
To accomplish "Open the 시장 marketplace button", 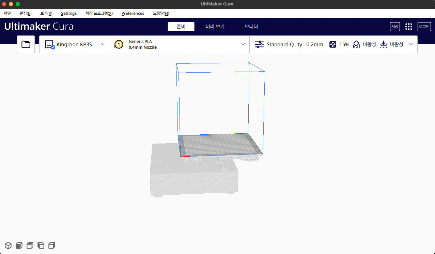I will click(395, 27).
